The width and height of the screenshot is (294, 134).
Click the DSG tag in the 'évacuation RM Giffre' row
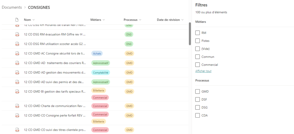pos(129,34)
